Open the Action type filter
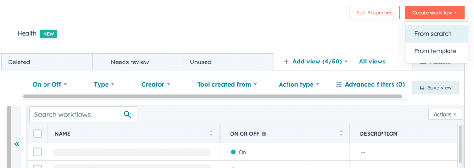Image resolution: width=474 pixels, height=168 pixels. point(299,85)
